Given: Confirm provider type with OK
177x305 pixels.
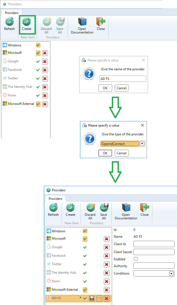Looking at the screenshot, I should [105, 153].
